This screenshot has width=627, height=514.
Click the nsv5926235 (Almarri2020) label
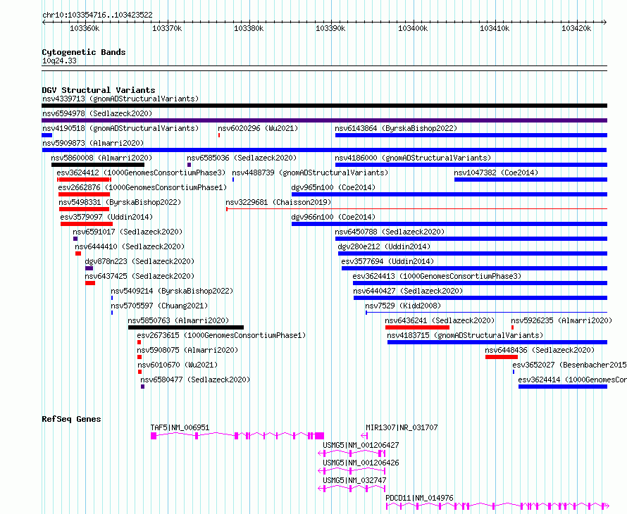561,320
